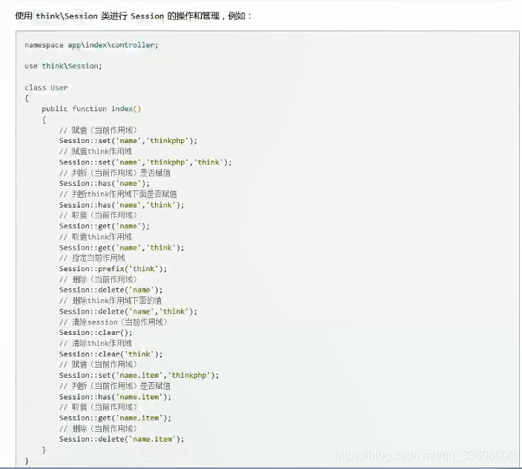Click the '// 清除think作用域' comment
This screenshot has width=522, height=469.
point(95,343)
